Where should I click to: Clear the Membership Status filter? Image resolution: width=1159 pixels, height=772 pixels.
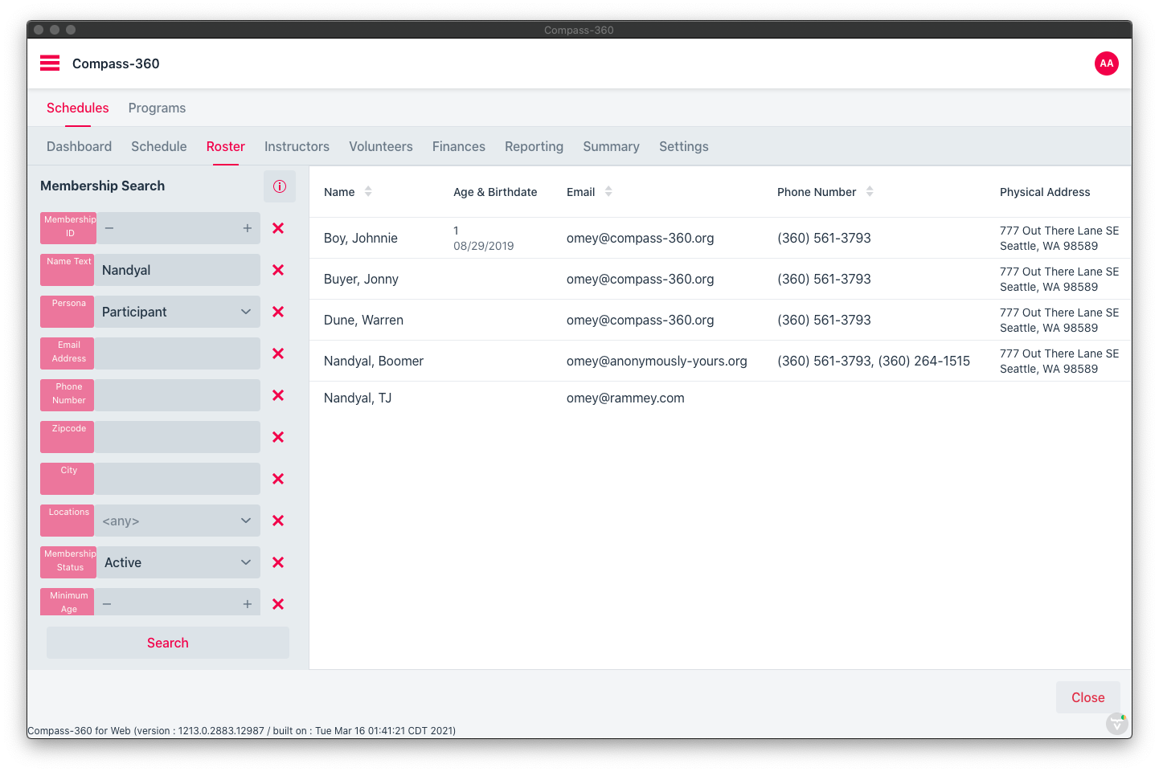pyautogui.click(x=278, y=562)
